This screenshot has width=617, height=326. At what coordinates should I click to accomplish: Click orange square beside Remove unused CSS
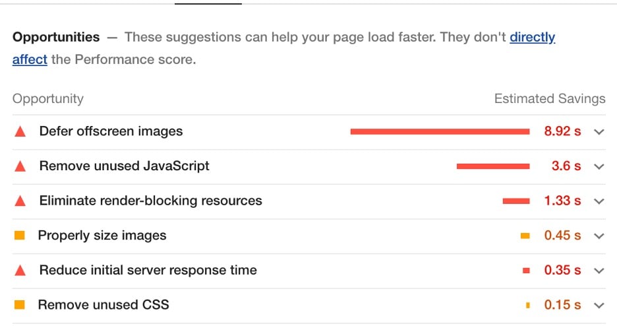point(20,305)
